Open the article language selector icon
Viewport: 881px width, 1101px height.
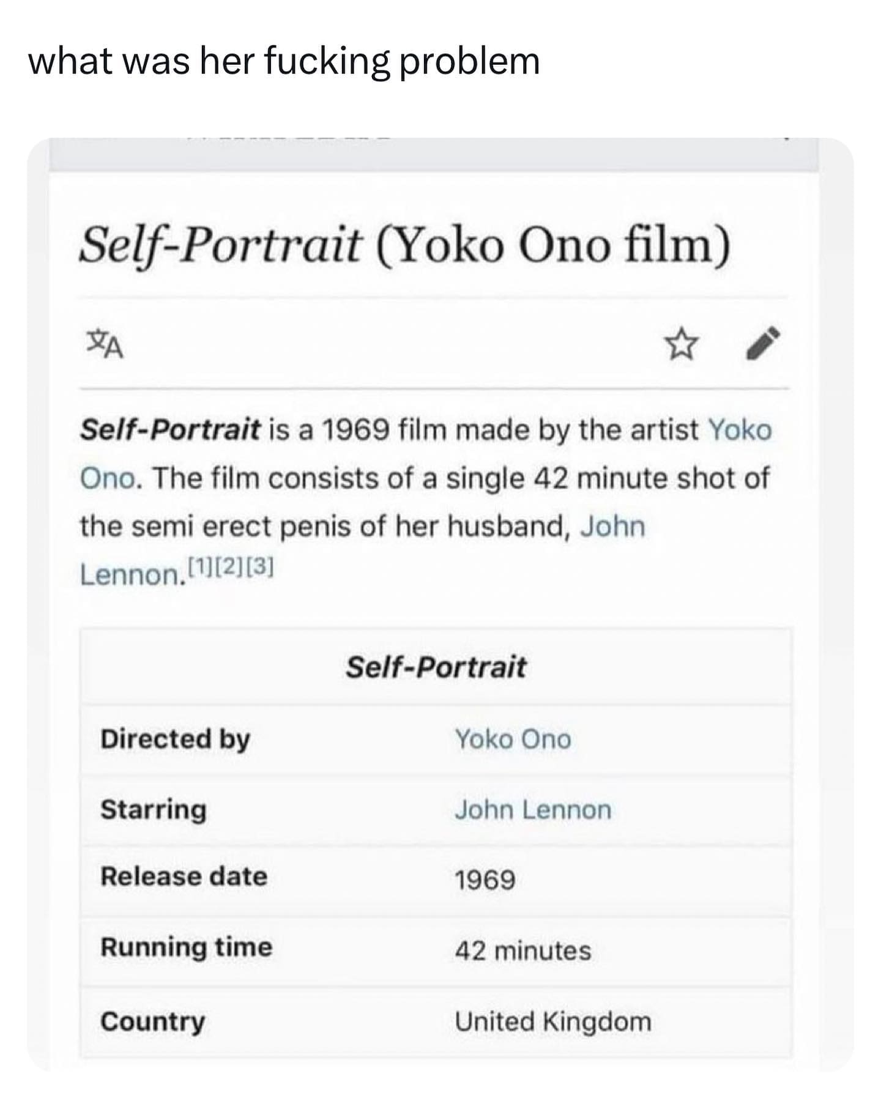105,344
